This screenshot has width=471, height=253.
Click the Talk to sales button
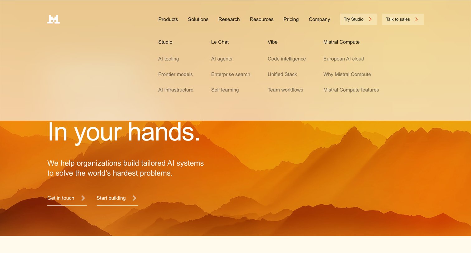coord(403,19)
